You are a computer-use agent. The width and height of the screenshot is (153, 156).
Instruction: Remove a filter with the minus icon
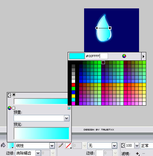144,153
